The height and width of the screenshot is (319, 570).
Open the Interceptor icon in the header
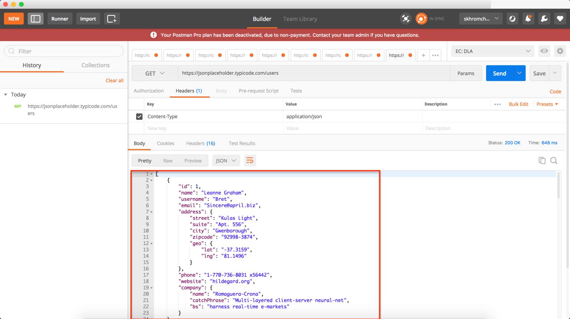406,19
